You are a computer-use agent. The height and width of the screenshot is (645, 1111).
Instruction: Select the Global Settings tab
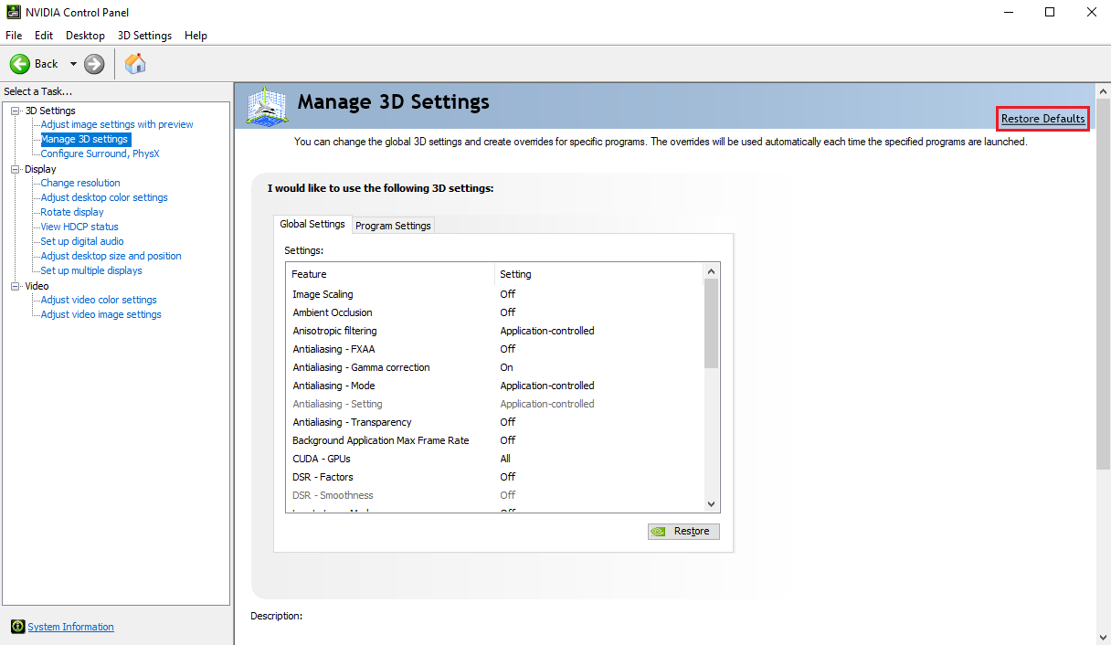(312, 224)
